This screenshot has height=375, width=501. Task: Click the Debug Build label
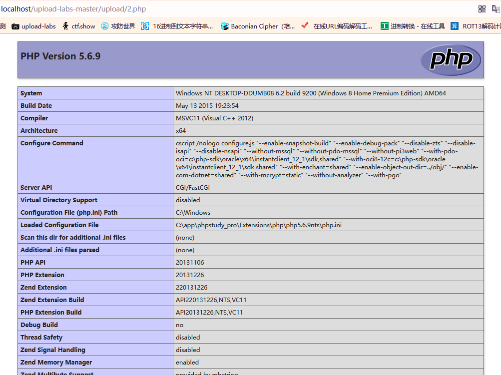tap(39, 325)
